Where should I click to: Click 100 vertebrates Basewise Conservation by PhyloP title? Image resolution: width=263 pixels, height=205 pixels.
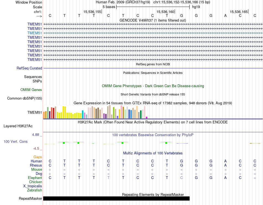pos(153,135)
